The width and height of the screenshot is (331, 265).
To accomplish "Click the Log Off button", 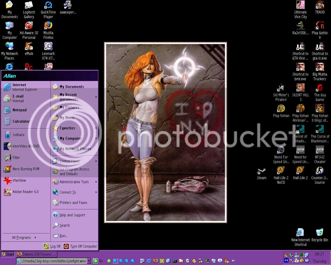I will coord(52,246).
